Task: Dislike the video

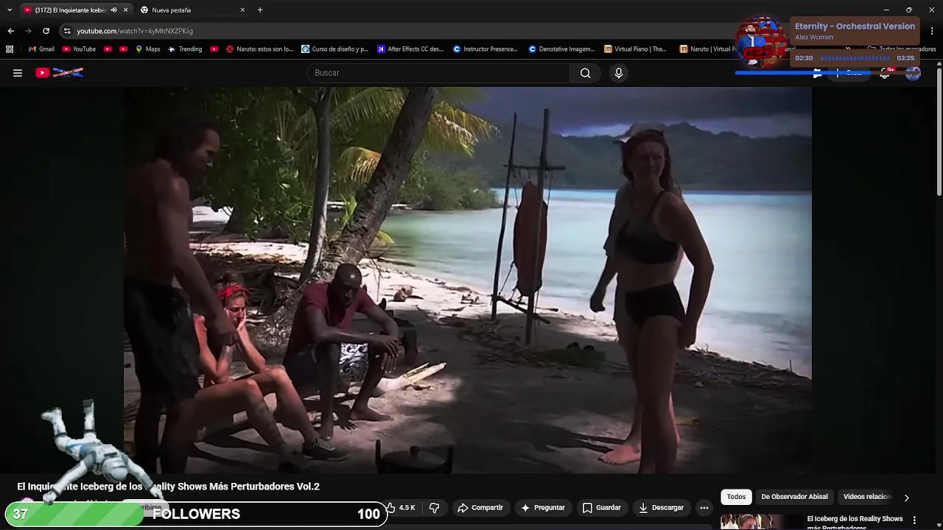Action: tap(434, 508)
